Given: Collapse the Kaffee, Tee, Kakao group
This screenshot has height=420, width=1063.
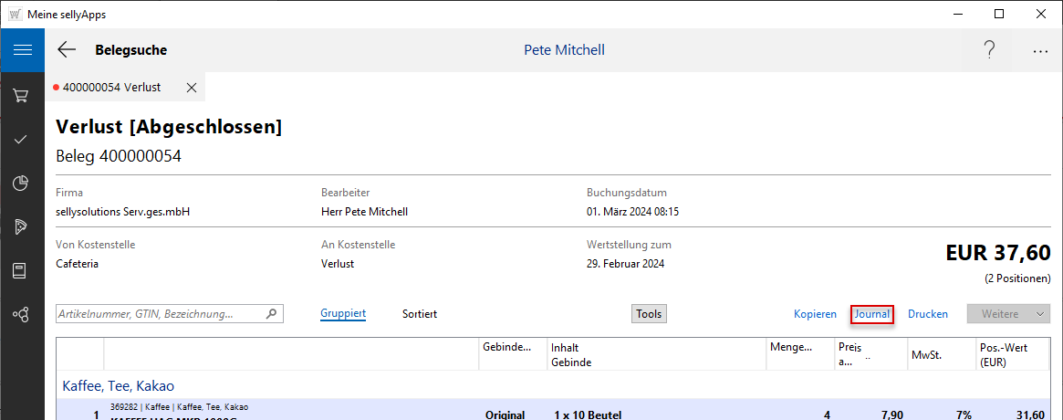Looking at the screenshot, I should (118, 386).
